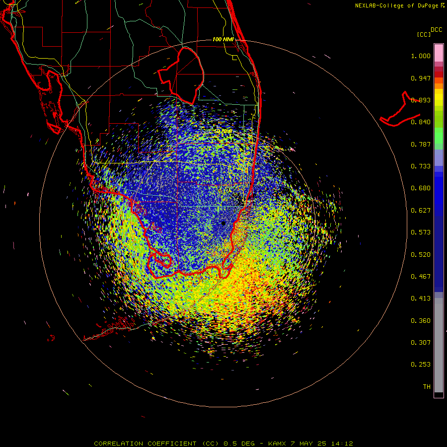Click the 50 NMI range ring label
The image size is (447, 447).
(x=223, y=131)
